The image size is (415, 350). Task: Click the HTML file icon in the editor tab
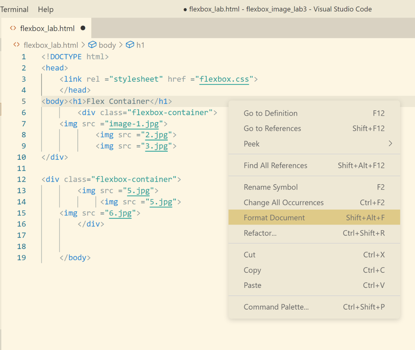(x=13, y=28)
